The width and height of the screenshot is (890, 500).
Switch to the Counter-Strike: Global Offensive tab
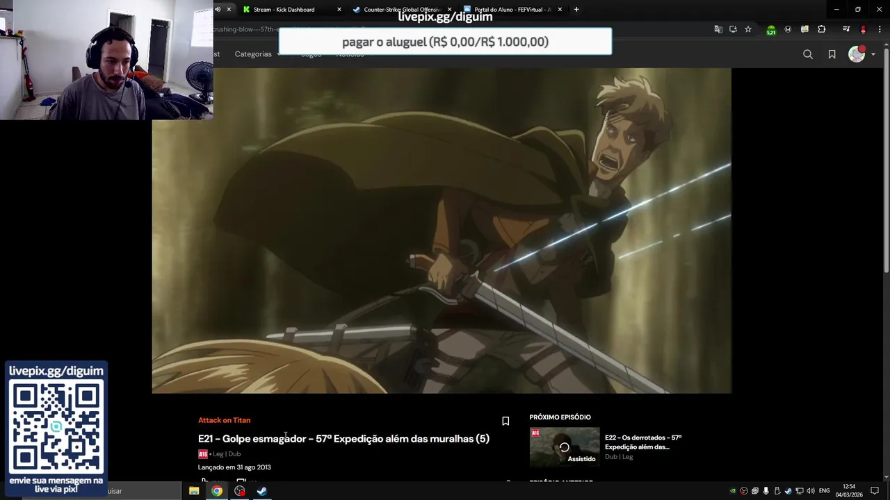(402, 10)
